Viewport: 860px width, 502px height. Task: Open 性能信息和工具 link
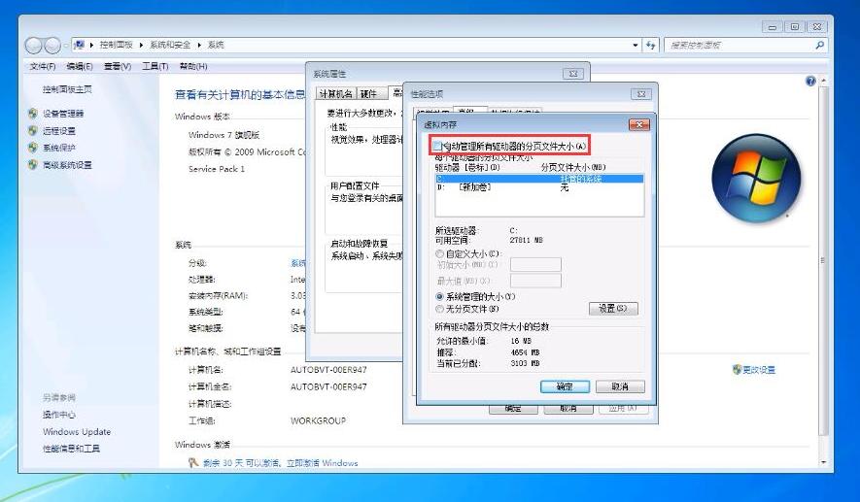[71, 449]
